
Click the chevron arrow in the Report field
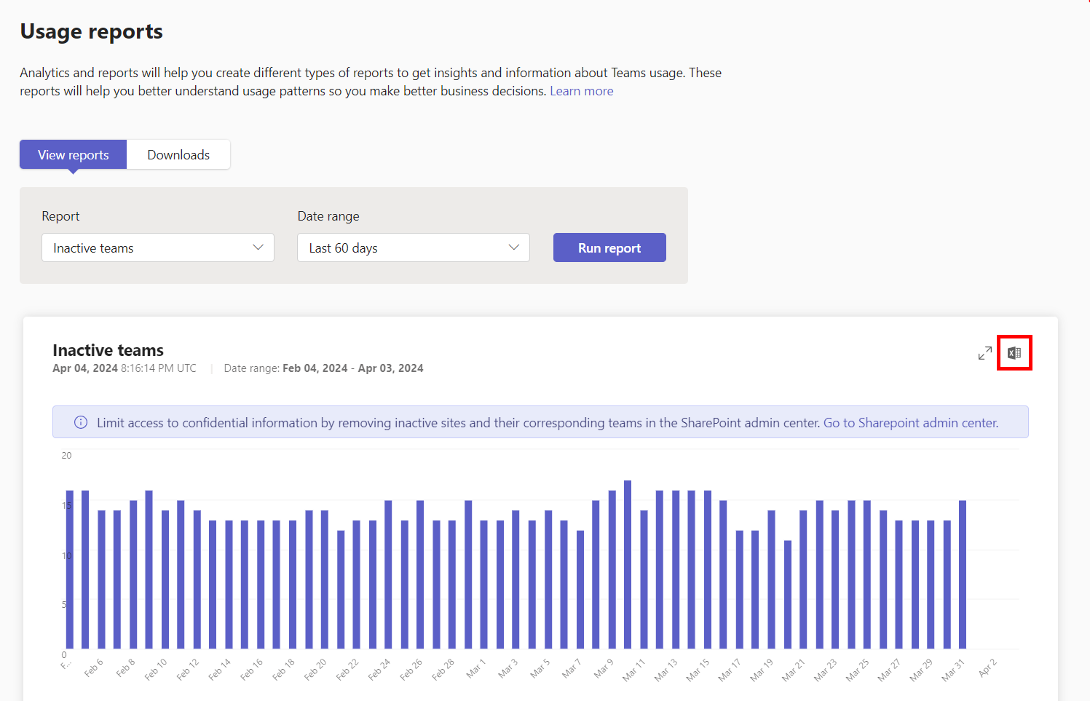pos(258,247)
